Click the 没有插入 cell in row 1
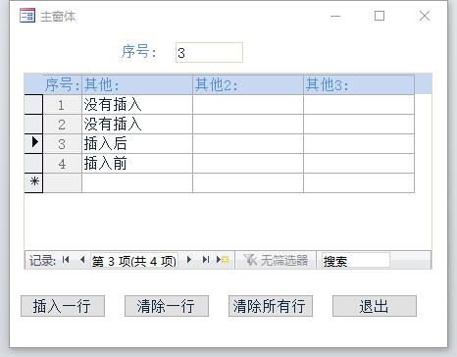Screen dimensions: 457x357 click(137, 104)
